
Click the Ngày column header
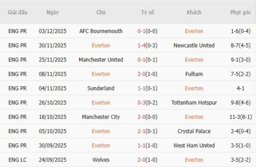52,12
